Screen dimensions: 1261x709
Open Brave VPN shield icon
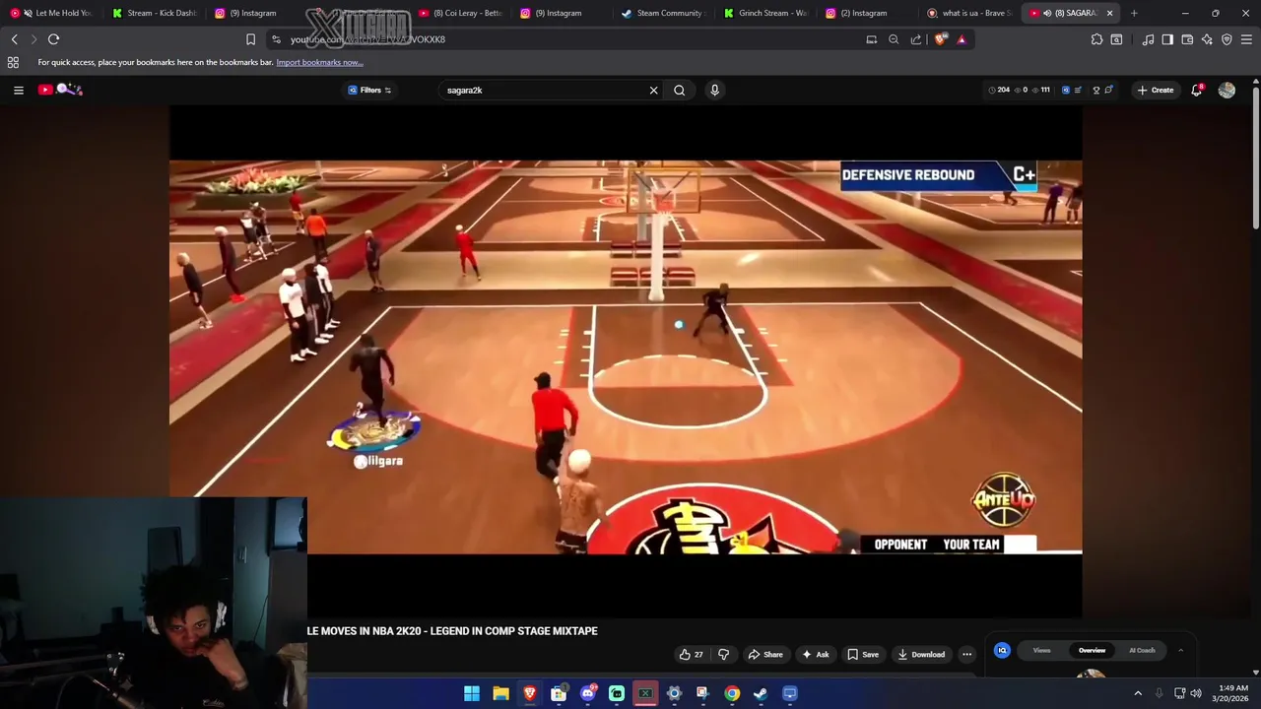(x=1227, y=39)
